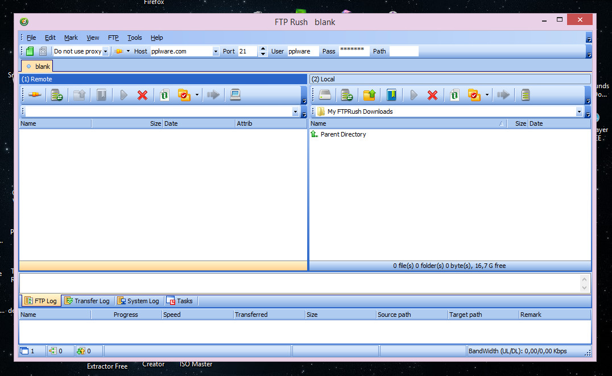Click the Remark column header
612x376 pixels.
tap(554, 315)
